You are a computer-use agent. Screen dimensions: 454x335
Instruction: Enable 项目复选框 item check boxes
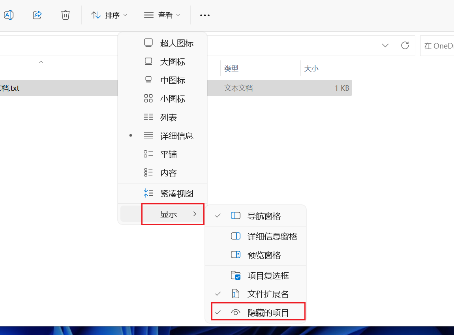[x=268, y=276]
